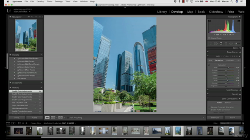
Task: Add a new preset with plus icon
Action: tap(41, 55)
